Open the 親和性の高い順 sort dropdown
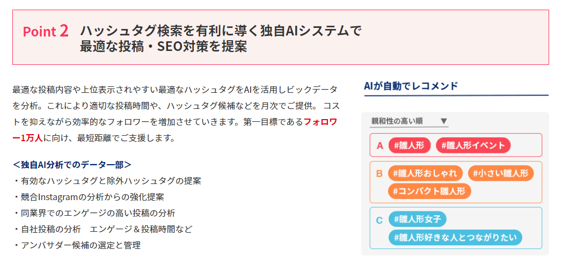The image size is (562, 272). click(x=409, y=121)
